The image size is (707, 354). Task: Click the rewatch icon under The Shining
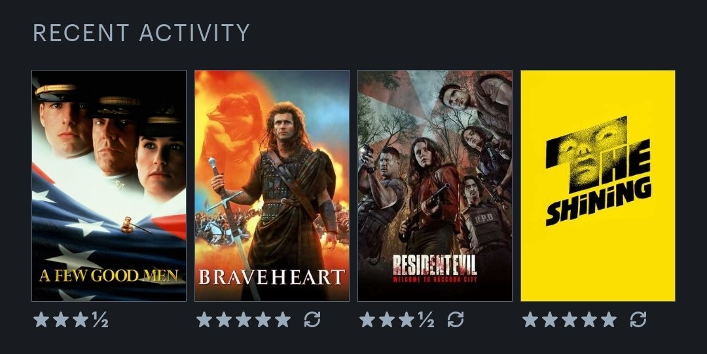[x=638, y=320]
